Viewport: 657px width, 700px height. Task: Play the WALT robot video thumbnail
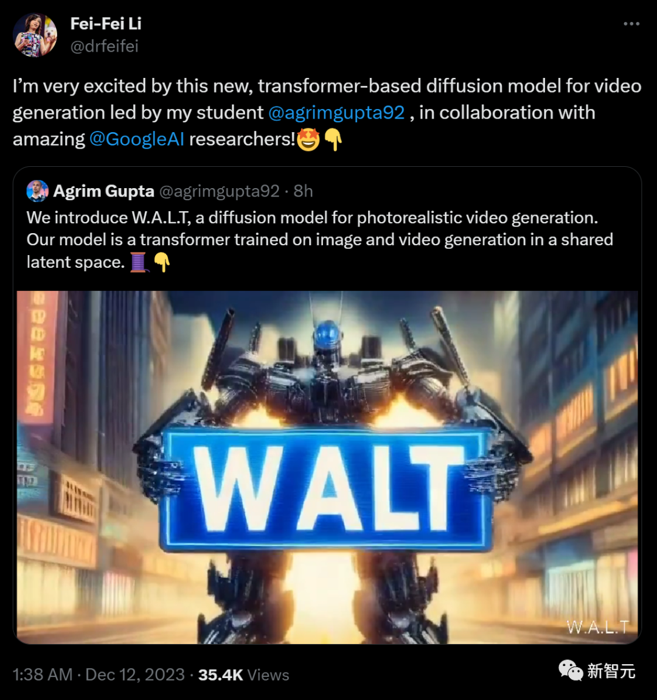click(327, 467)
